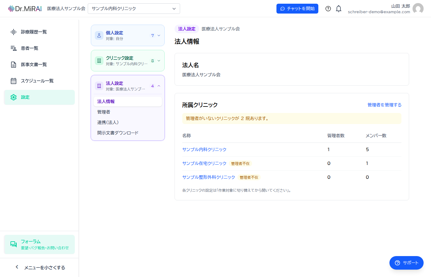The width and height of the screenshot is (431, 277).
Task: Click the person icon in 個人設定 card
Action: tap(99, 35)
